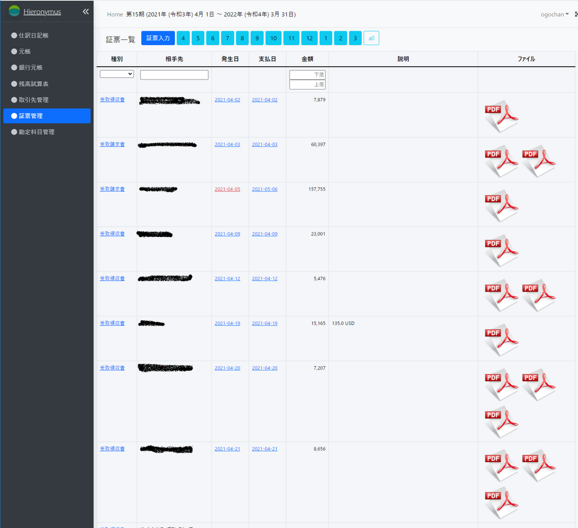Click the Hieronymus logo icon
Image resolution: width=578 pixels, height=528 pixels.
click(x=14, y=11)
